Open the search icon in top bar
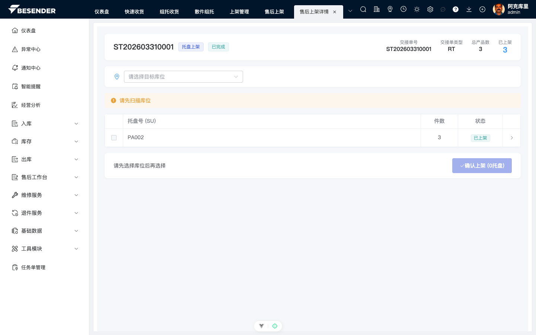This screenshot has height=335, width=536. coord(363,9)
